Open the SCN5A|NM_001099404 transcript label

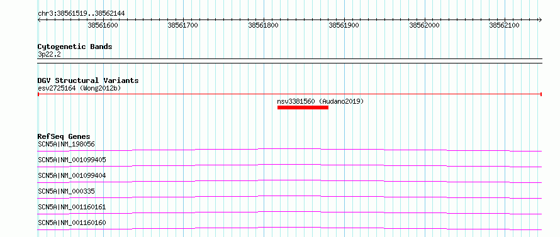[72, 175]
